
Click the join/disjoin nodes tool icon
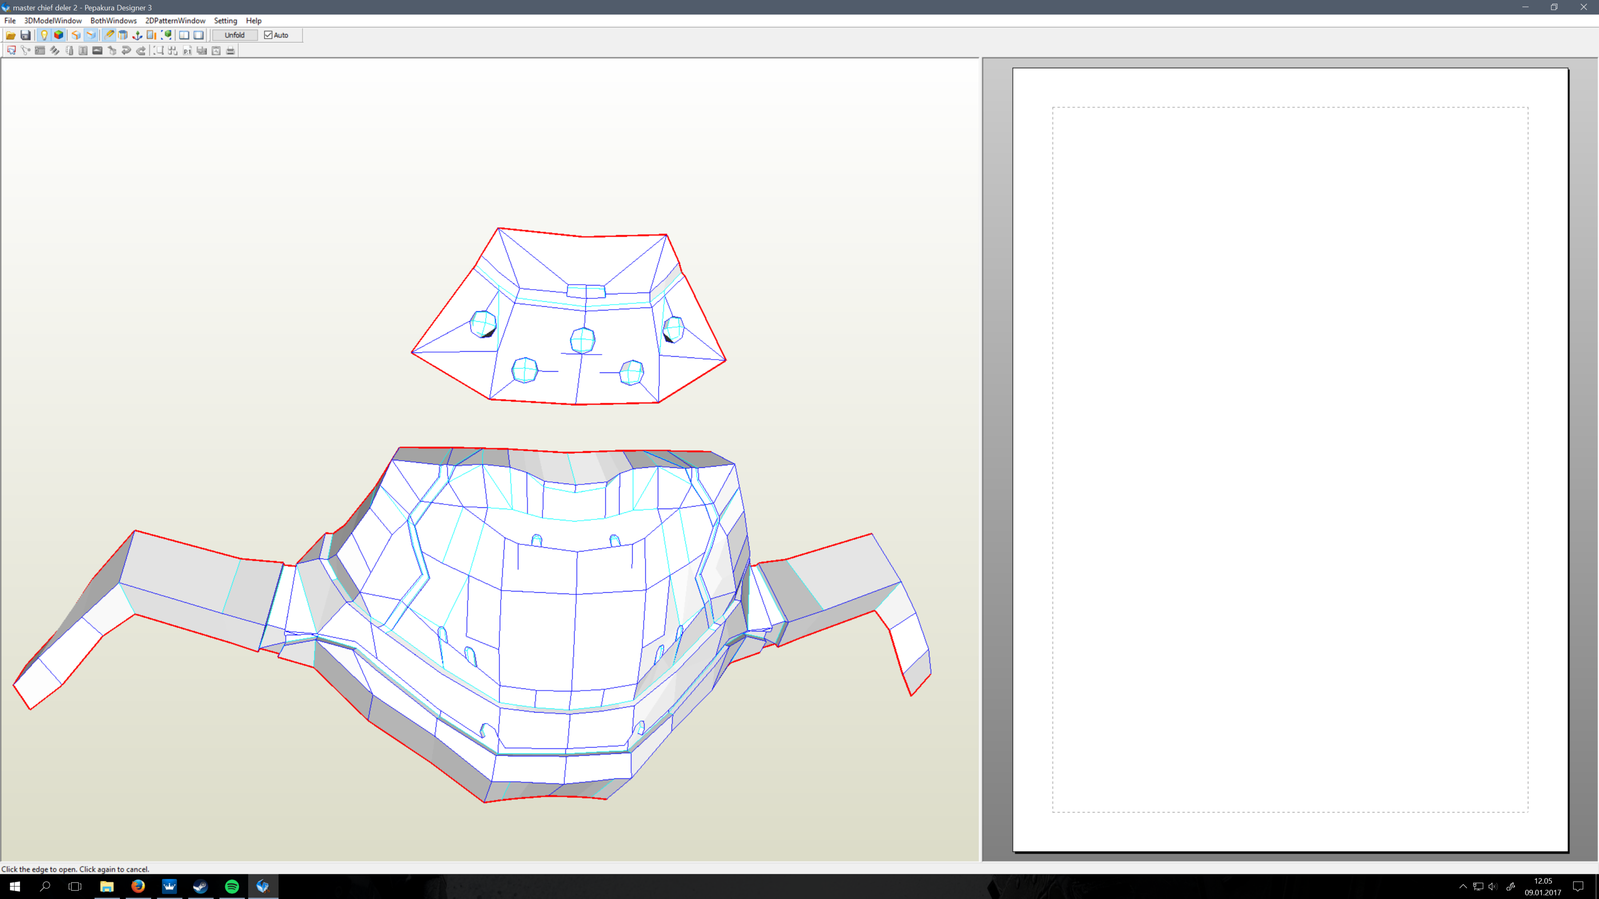pyautogui.click(x=25, y=51)
